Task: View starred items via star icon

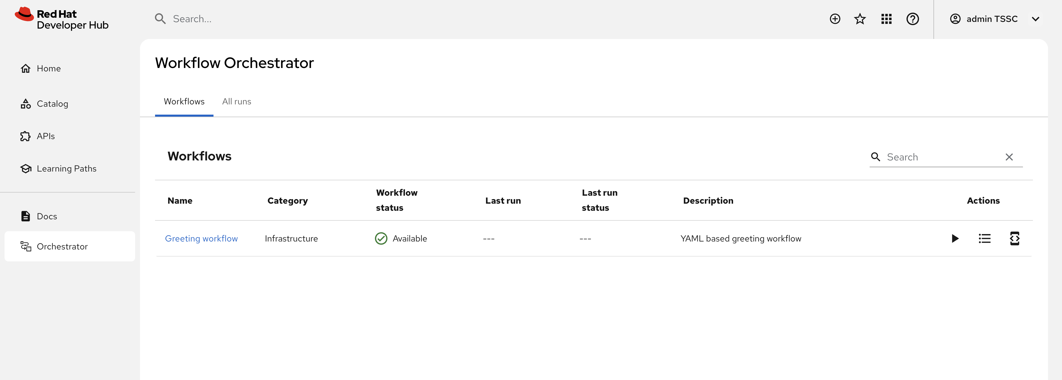Action: tap(860, 18)
